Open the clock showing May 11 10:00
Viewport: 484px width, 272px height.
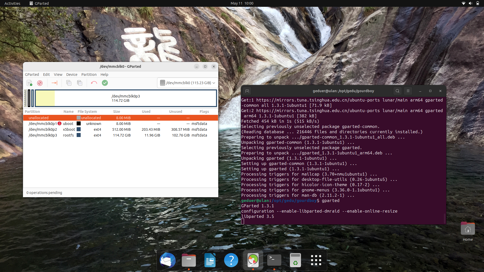click(242, 3)
